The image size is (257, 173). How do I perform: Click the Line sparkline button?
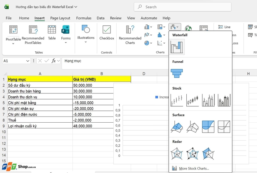click(x=224, y=27)
